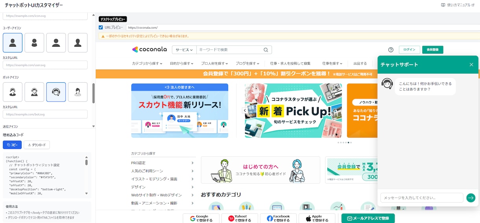
Task: Register with Apple button
Action: click(x=317, y=218)
